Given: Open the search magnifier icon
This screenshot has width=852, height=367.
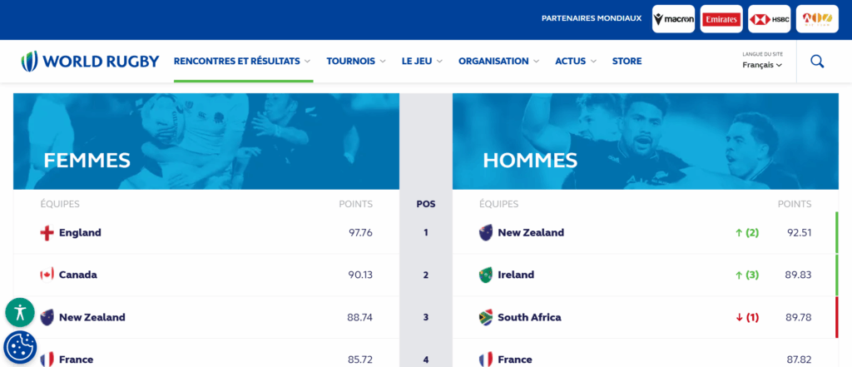Looking at the screenshot, I should pyautogui.click(x=817, y=61).
